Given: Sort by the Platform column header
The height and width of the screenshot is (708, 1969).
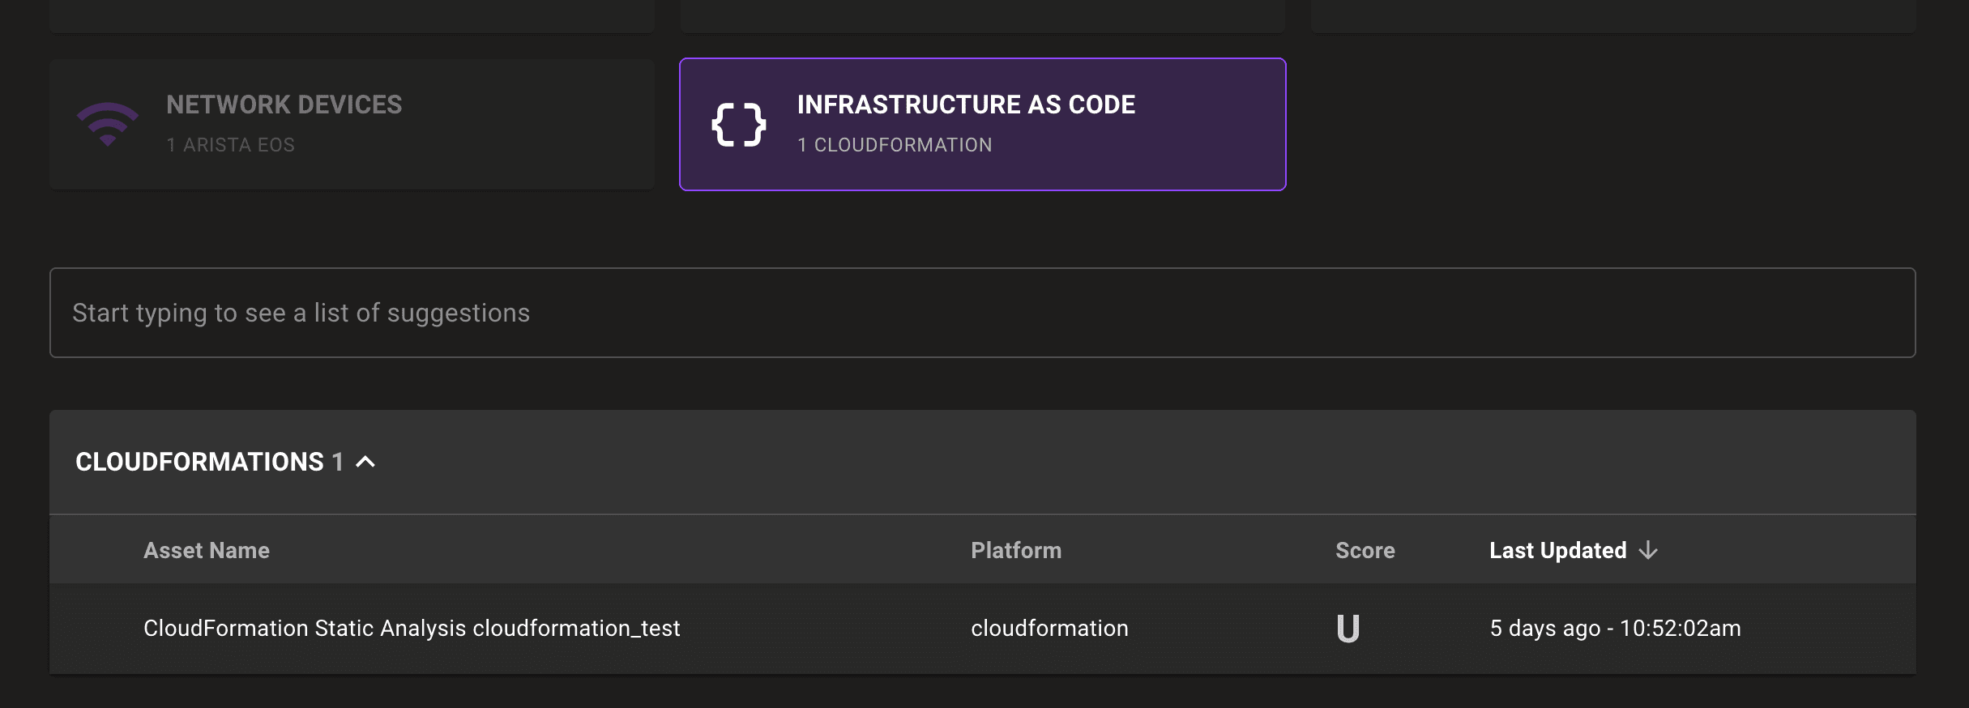Looking at the screenshot, I should coord(1016,551).
